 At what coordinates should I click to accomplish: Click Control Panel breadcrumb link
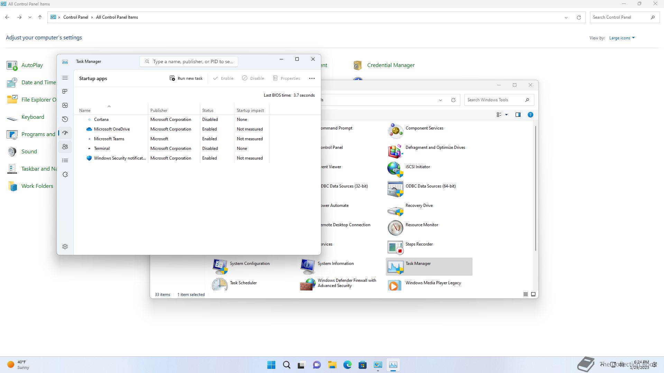tap(76, 17)
